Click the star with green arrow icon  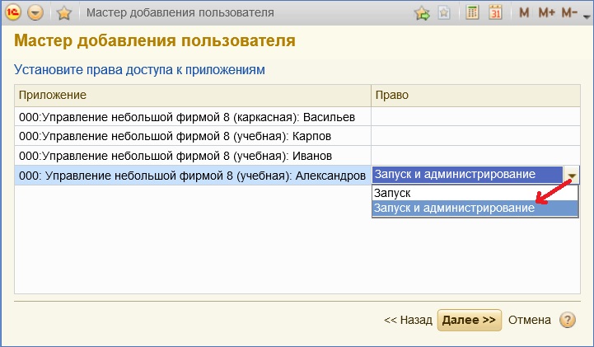[422, 13]
